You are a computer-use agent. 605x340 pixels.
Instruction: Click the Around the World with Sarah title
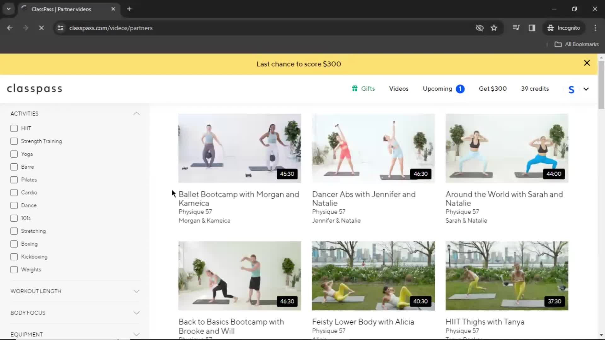pos(504,199)
